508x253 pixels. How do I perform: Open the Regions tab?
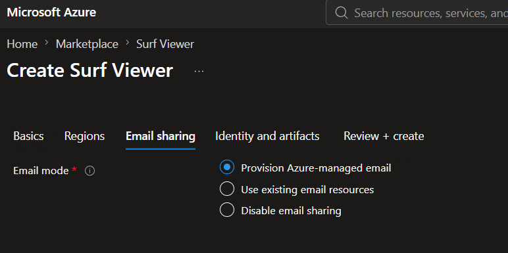(84, 136)
